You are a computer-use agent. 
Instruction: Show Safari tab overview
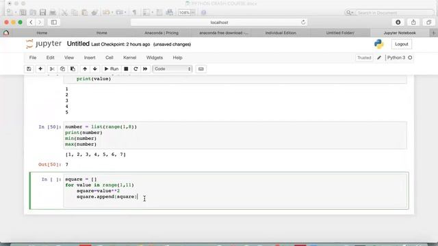point(429,23)
